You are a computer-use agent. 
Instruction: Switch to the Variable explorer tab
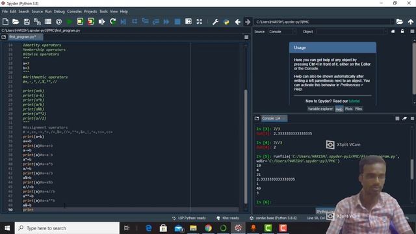point(320,109)
